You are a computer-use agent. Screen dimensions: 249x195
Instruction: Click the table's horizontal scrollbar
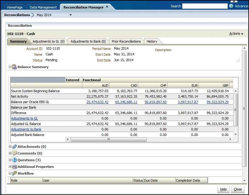[x=108, y=139]
